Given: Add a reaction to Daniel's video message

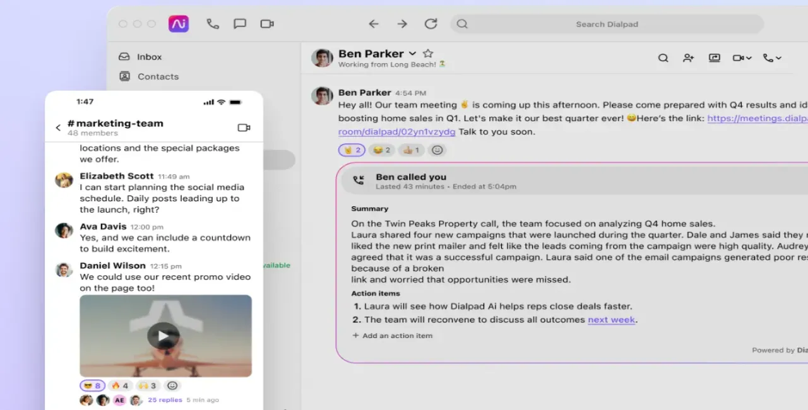Looking at the screenshot, I should coord(172,385).
